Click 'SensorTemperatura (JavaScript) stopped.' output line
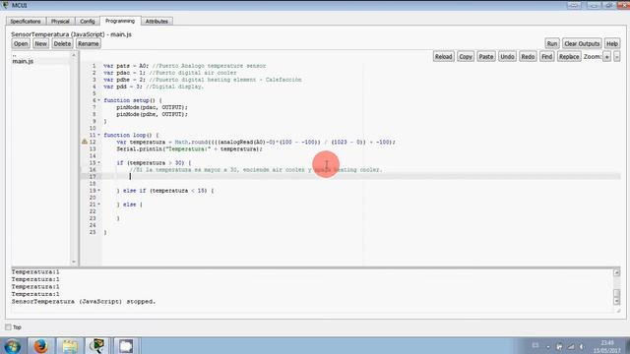 (83, 302)
